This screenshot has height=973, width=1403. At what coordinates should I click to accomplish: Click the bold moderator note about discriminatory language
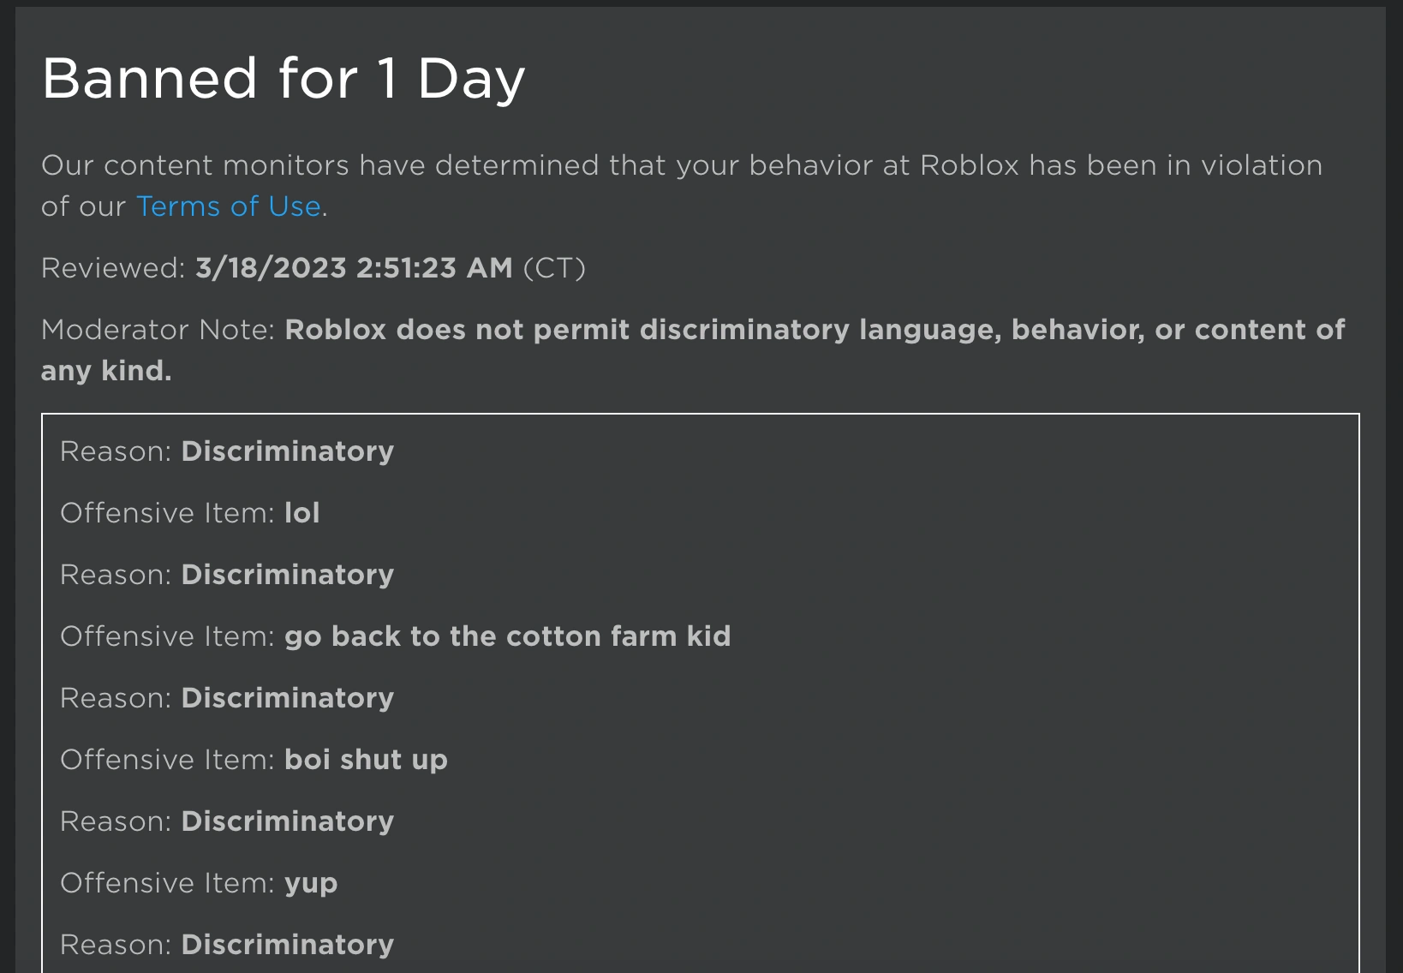coord(814,330)
